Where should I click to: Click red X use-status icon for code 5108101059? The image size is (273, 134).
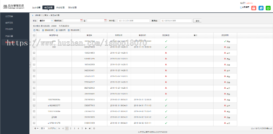[225, 123]
